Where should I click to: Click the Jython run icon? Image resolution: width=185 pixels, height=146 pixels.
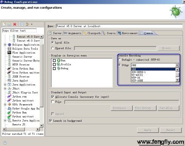[x=9, y=97]
